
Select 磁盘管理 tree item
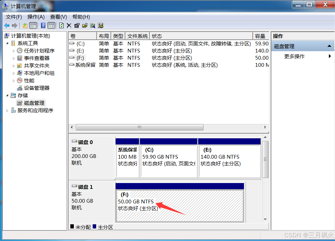pos(34,103)
